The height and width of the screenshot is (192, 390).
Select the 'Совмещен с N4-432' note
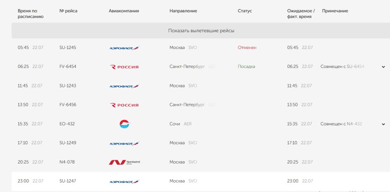341,124
